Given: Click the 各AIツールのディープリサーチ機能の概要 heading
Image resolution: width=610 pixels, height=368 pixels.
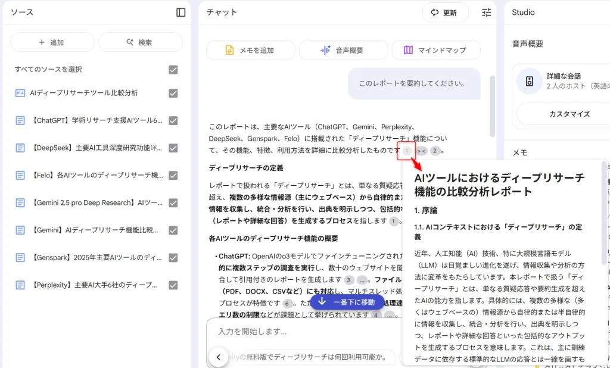Looking at the screenshot, I should coord(273,238).
